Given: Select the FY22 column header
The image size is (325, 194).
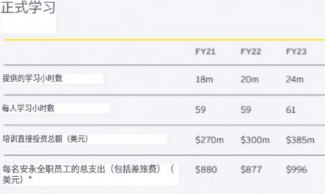Looking at the screenshot, I should [251, 52].
